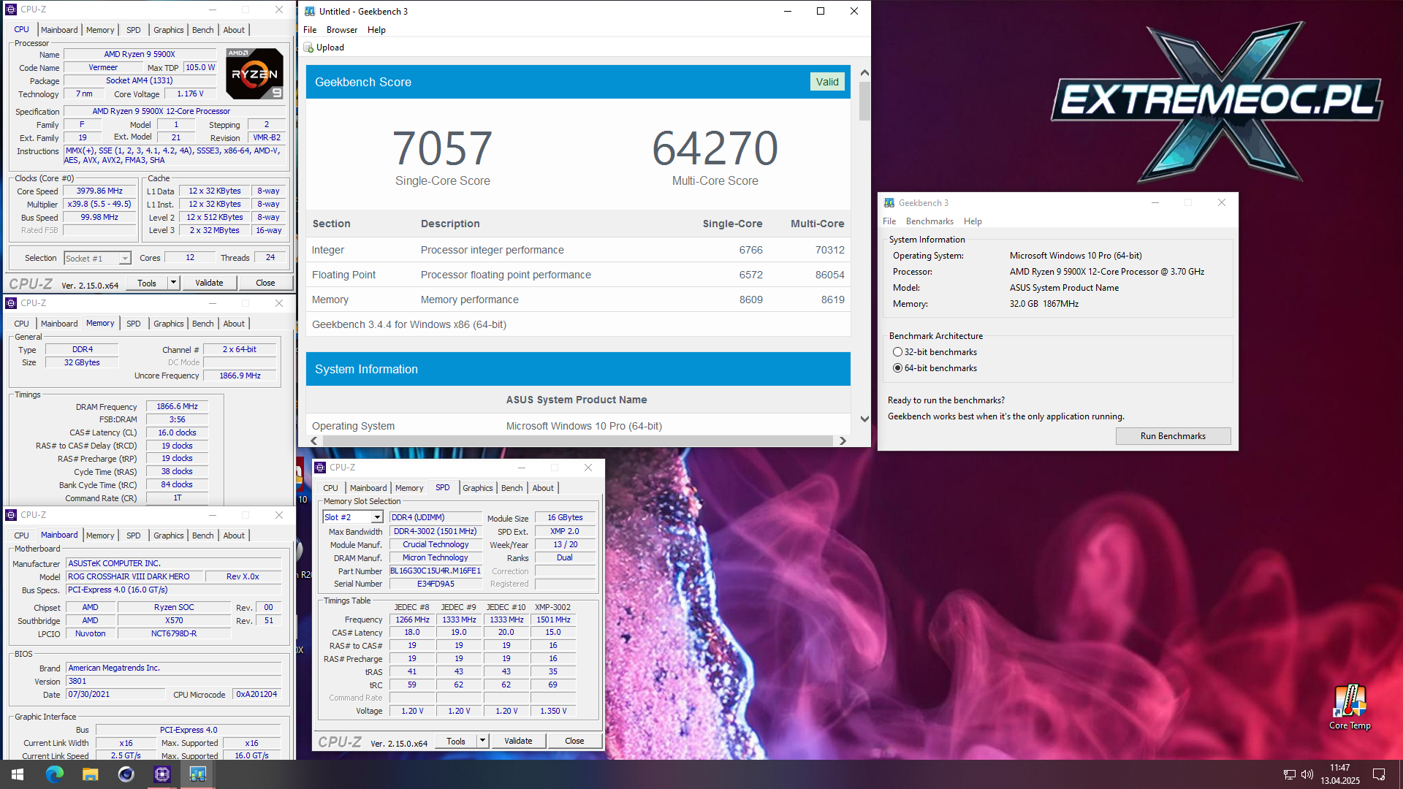
Task: Launch Microsoft Edge from the taskbar
Action: click(55, 774)
